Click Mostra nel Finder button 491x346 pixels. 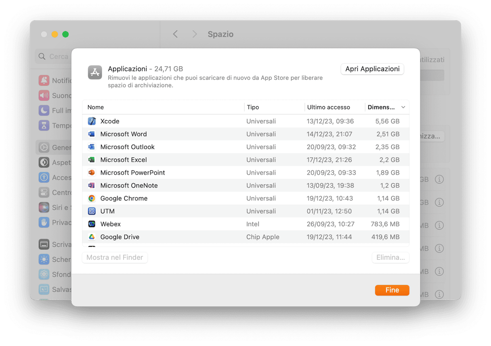[115, 257]
